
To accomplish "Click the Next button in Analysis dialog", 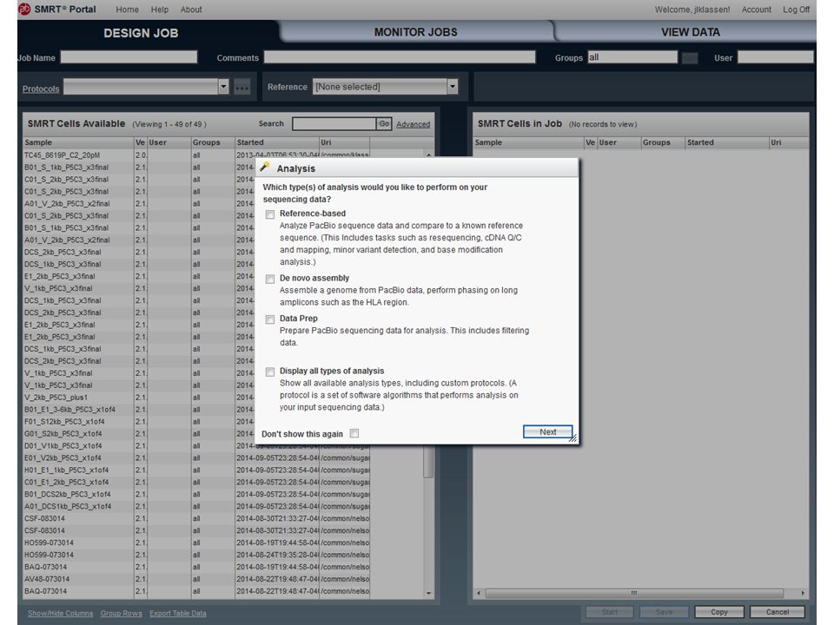I will coord(548,432).
